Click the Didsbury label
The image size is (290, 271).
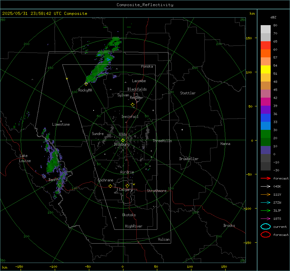point(121,144)
